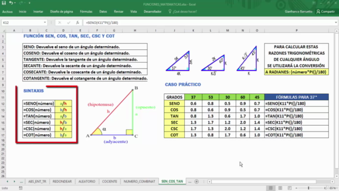Expand the formula bar with the right arrow
The width and height of the screenshot is (339, 191).
[336, 23]
